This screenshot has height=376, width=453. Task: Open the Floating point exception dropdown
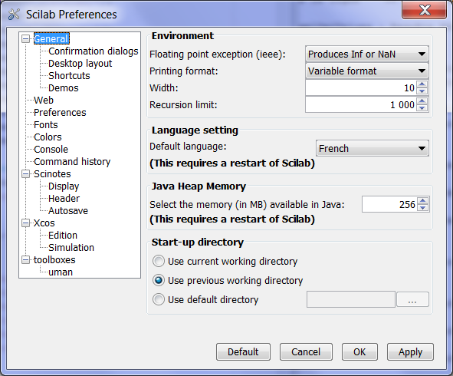(367, 54)
